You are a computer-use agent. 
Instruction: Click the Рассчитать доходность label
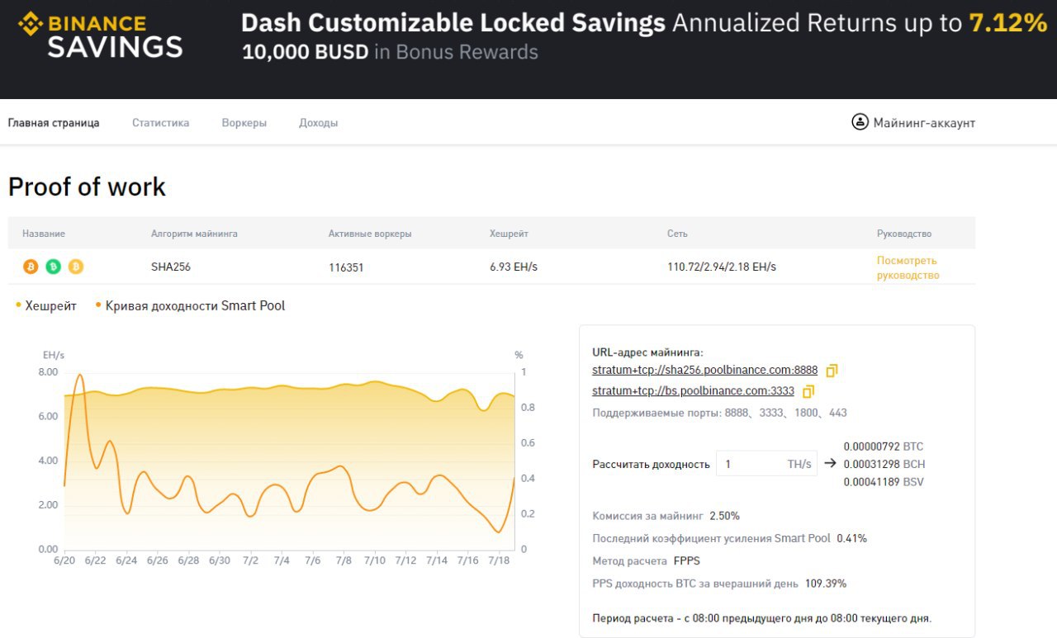[x=651, y=465]
